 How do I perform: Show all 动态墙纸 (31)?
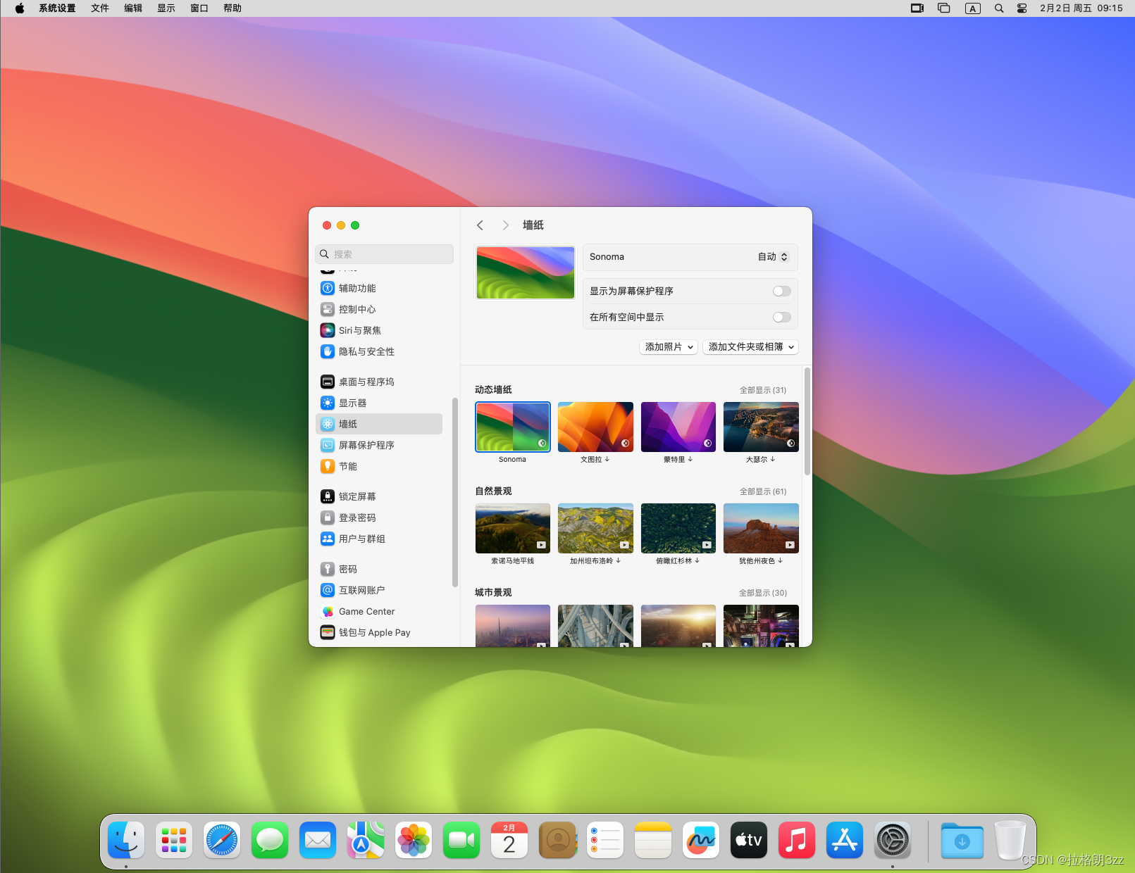click(763, 390)
